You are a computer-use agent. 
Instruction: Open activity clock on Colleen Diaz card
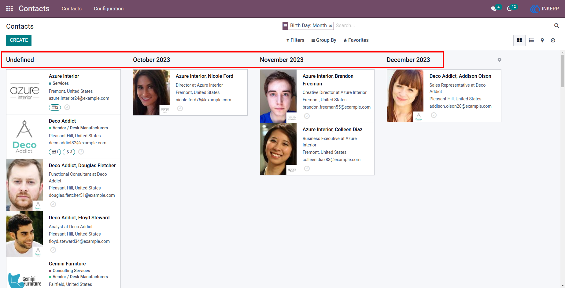(307, 168)
